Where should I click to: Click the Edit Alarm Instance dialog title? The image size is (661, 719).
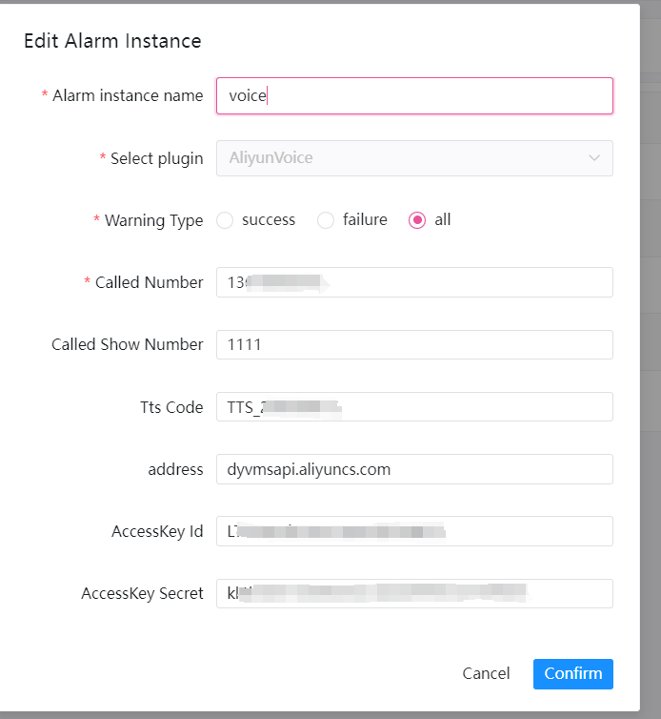pyautogui.click(x=112, y=41)
